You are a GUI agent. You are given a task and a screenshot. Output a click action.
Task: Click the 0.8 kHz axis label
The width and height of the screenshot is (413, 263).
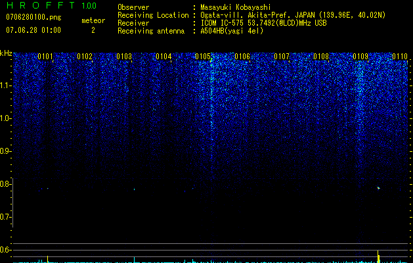6,184
